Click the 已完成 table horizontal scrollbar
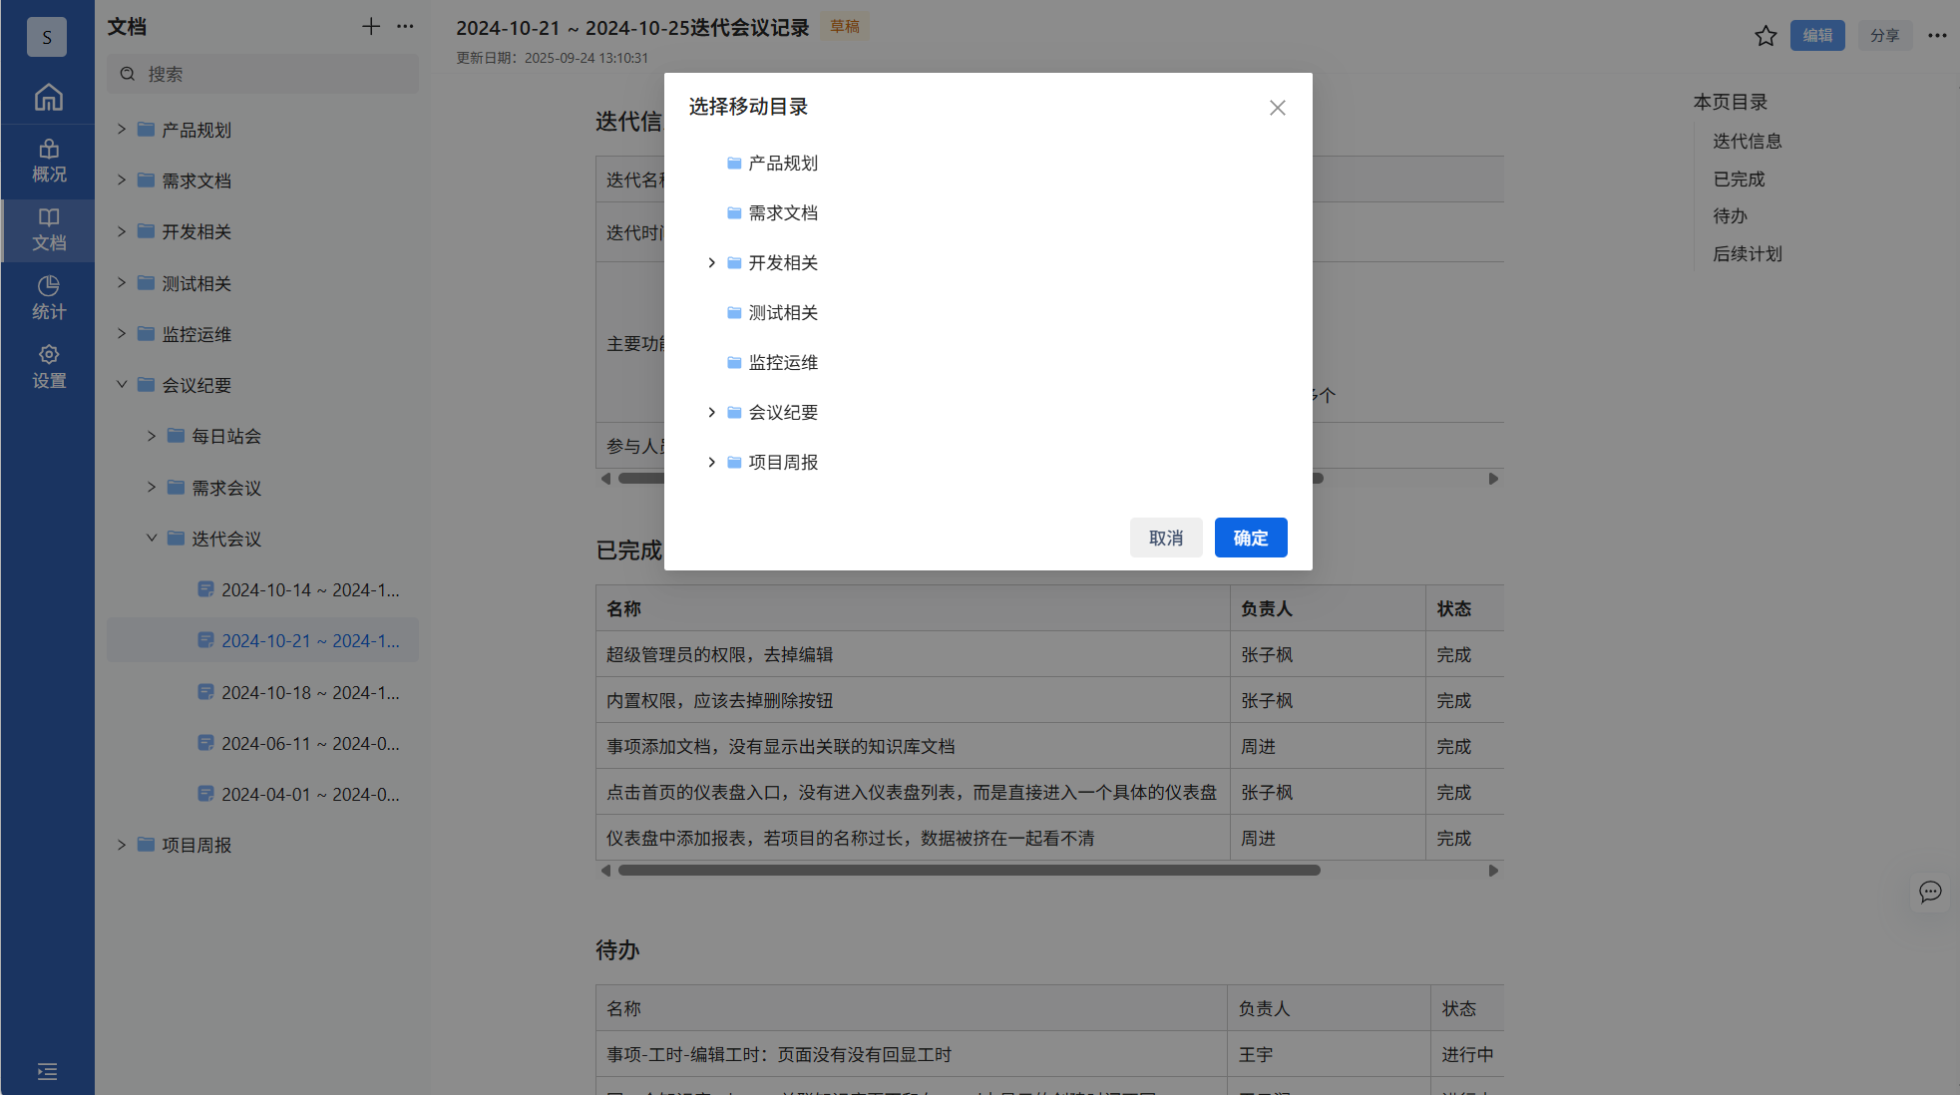Image resolution: width=1960 pixels, height=1095 pixels. (x=968, y=871)
